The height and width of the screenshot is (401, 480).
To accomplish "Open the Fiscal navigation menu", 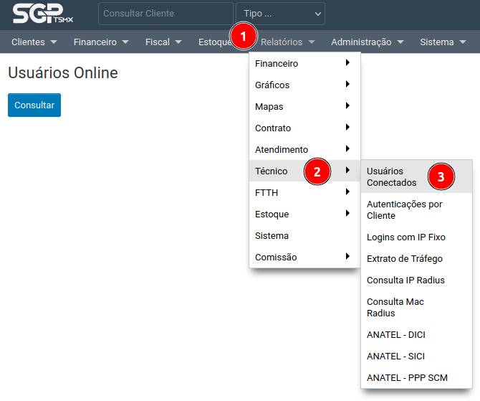I will point(163,42).
